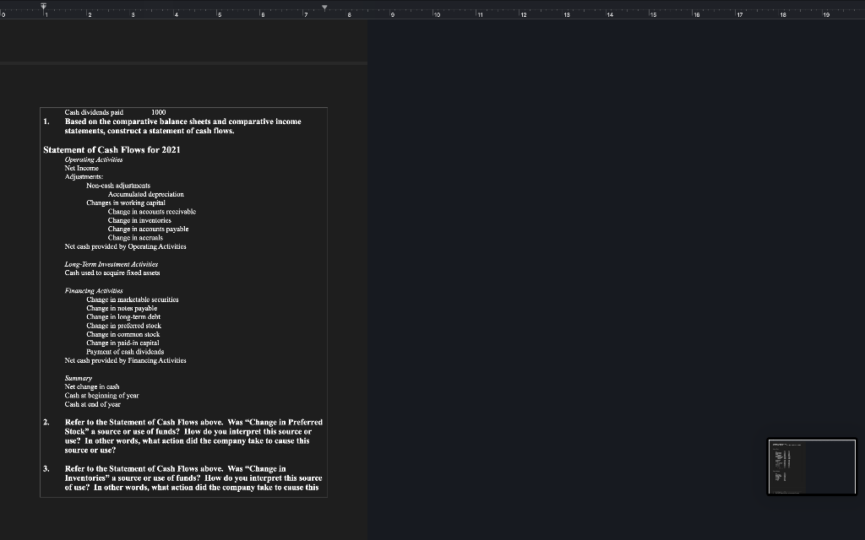Screen dimensions: 865x540
Task: Click the '1000' value beside Cash dividends paid
Action: pos(158,112)
